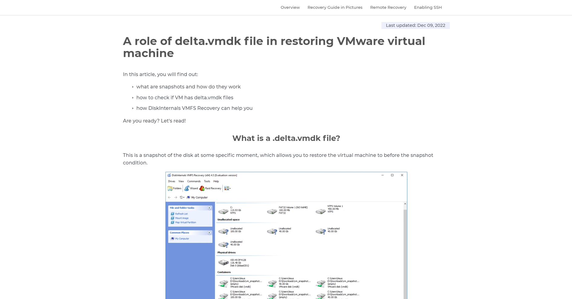Open Recovery Guide in Pictures
This screenshot has height=299, width=572.
(x=335, y=7)
